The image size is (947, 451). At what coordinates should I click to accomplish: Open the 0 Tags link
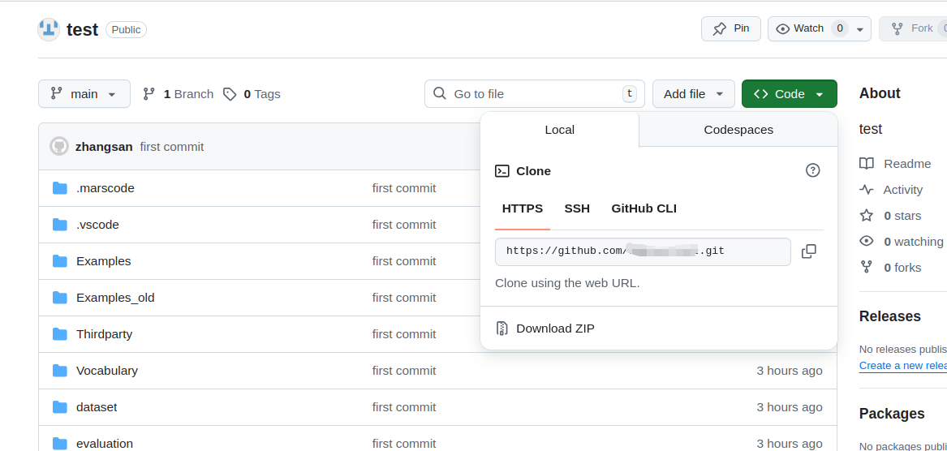coord(252,93)
